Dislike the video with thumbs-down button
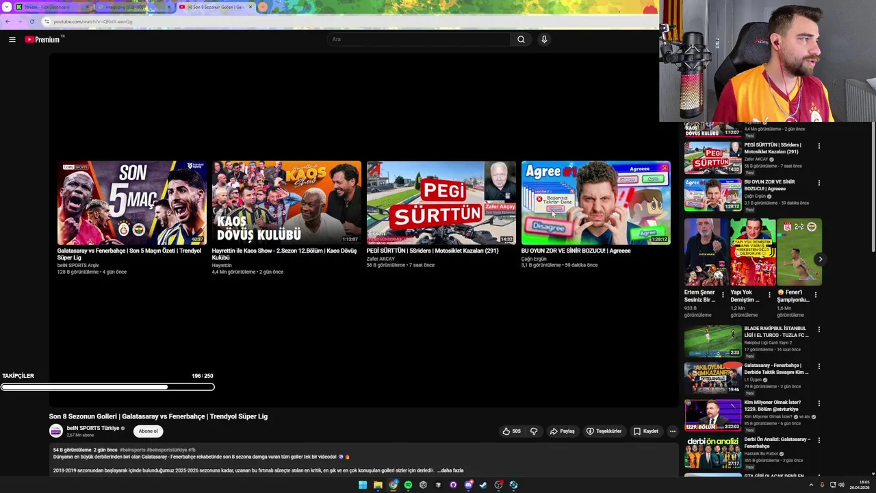Screen dimensions: 876x493 [x=534, y=431]
